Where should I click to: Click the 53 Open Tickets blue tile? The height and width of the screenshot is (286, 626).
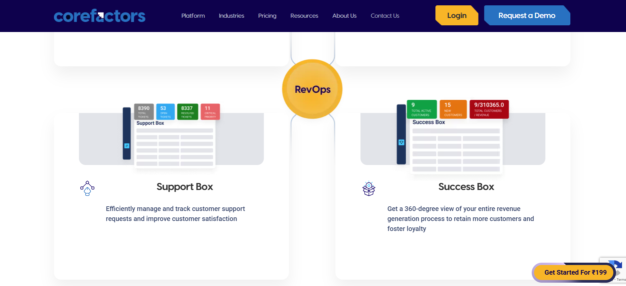[x=165, y=112]
